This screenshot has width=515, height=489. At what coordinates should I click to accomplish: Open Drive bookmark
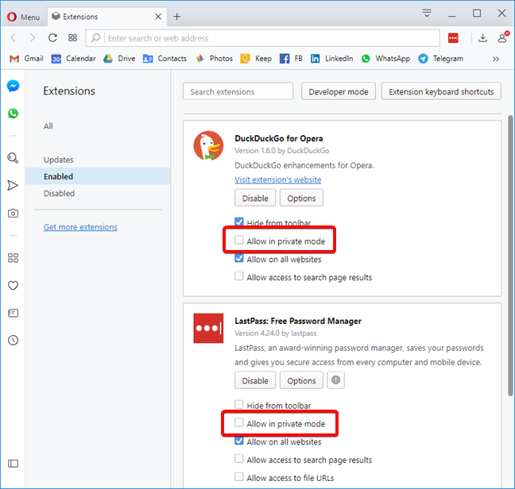[119, 59]
